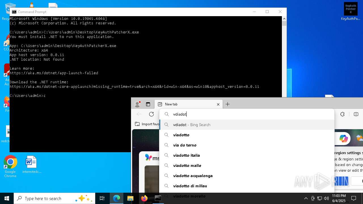Open Task View on taskbar
This screenshot has width=363, height=204.
click(x=102, y=198)
